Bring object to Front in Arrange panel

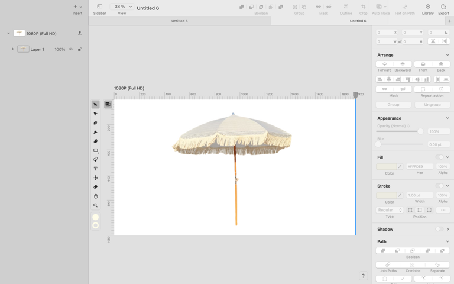pyautogui.click(x=423, y=64)
